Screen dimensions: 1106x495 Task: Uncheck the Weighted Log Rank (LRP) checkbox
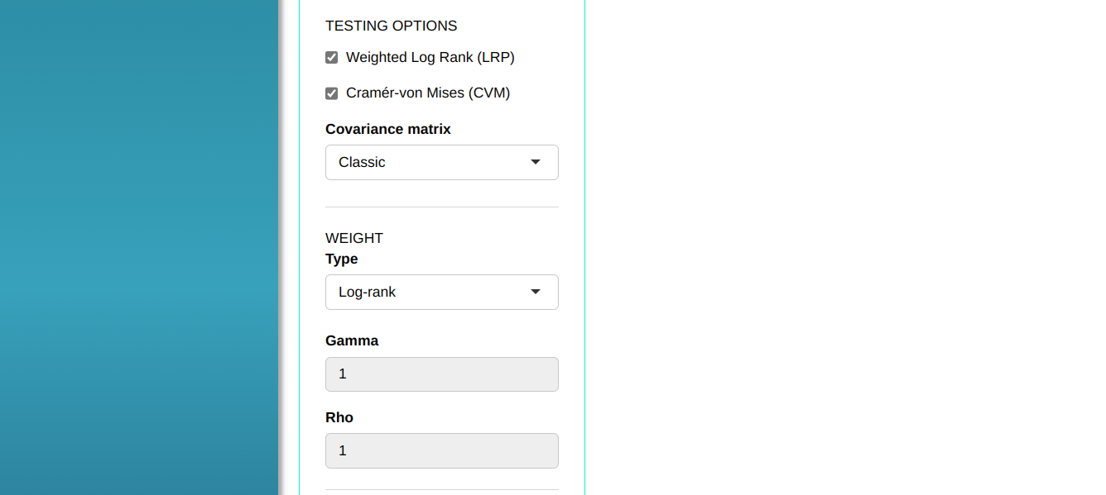pyautogui.click(x=332, y=58)
